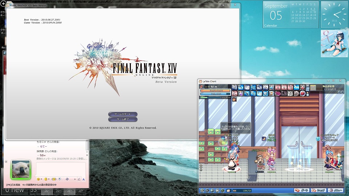Image resolution: width=349 pixels, height=196 pixels.
Task: Click the ゲーム終了 exit button
Action: [x=123, y=119]
